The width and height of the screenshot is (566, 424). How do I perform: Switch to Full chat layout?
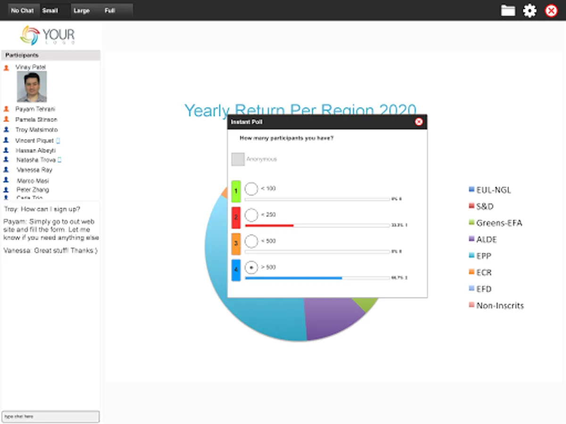point(110,10)
